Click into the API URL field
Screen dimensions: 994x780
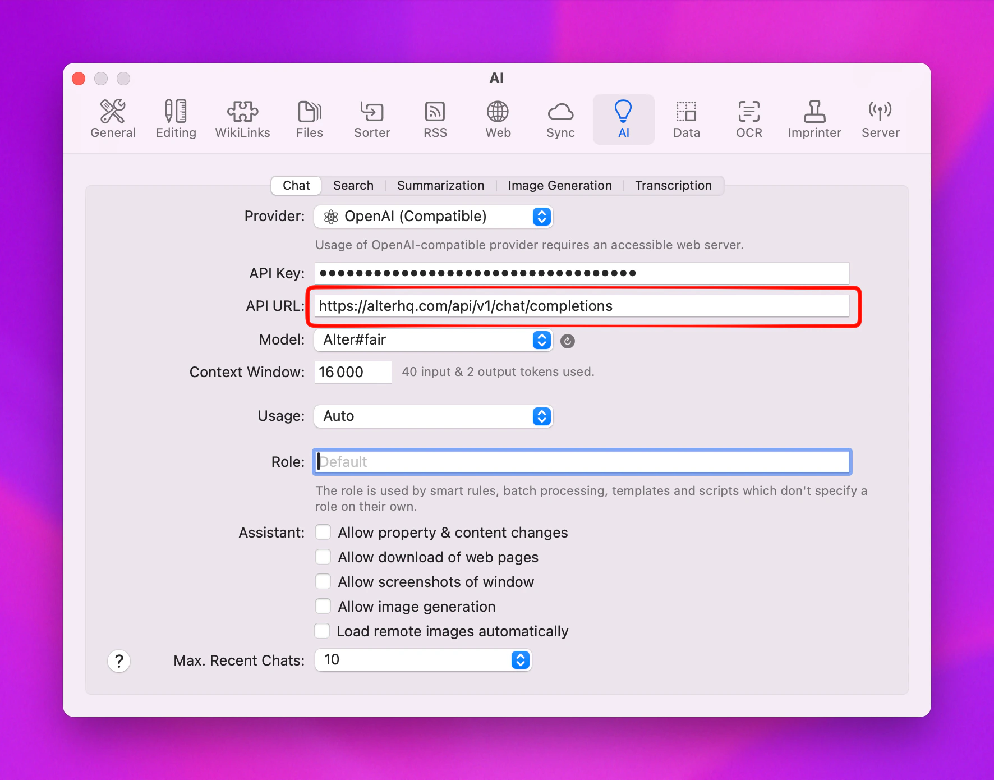582,306
